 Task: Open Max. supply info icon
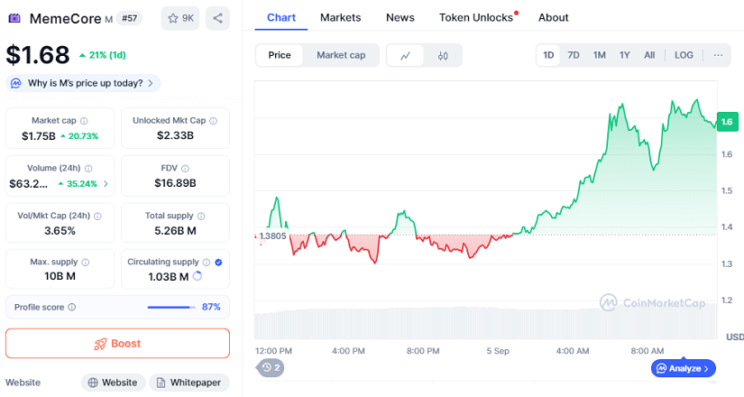(x=86, y=263)
